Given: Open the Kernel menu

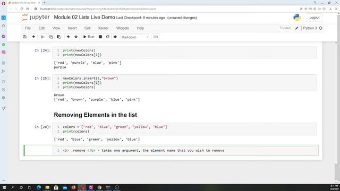Looking at the screenshot, I should (103, 28).
